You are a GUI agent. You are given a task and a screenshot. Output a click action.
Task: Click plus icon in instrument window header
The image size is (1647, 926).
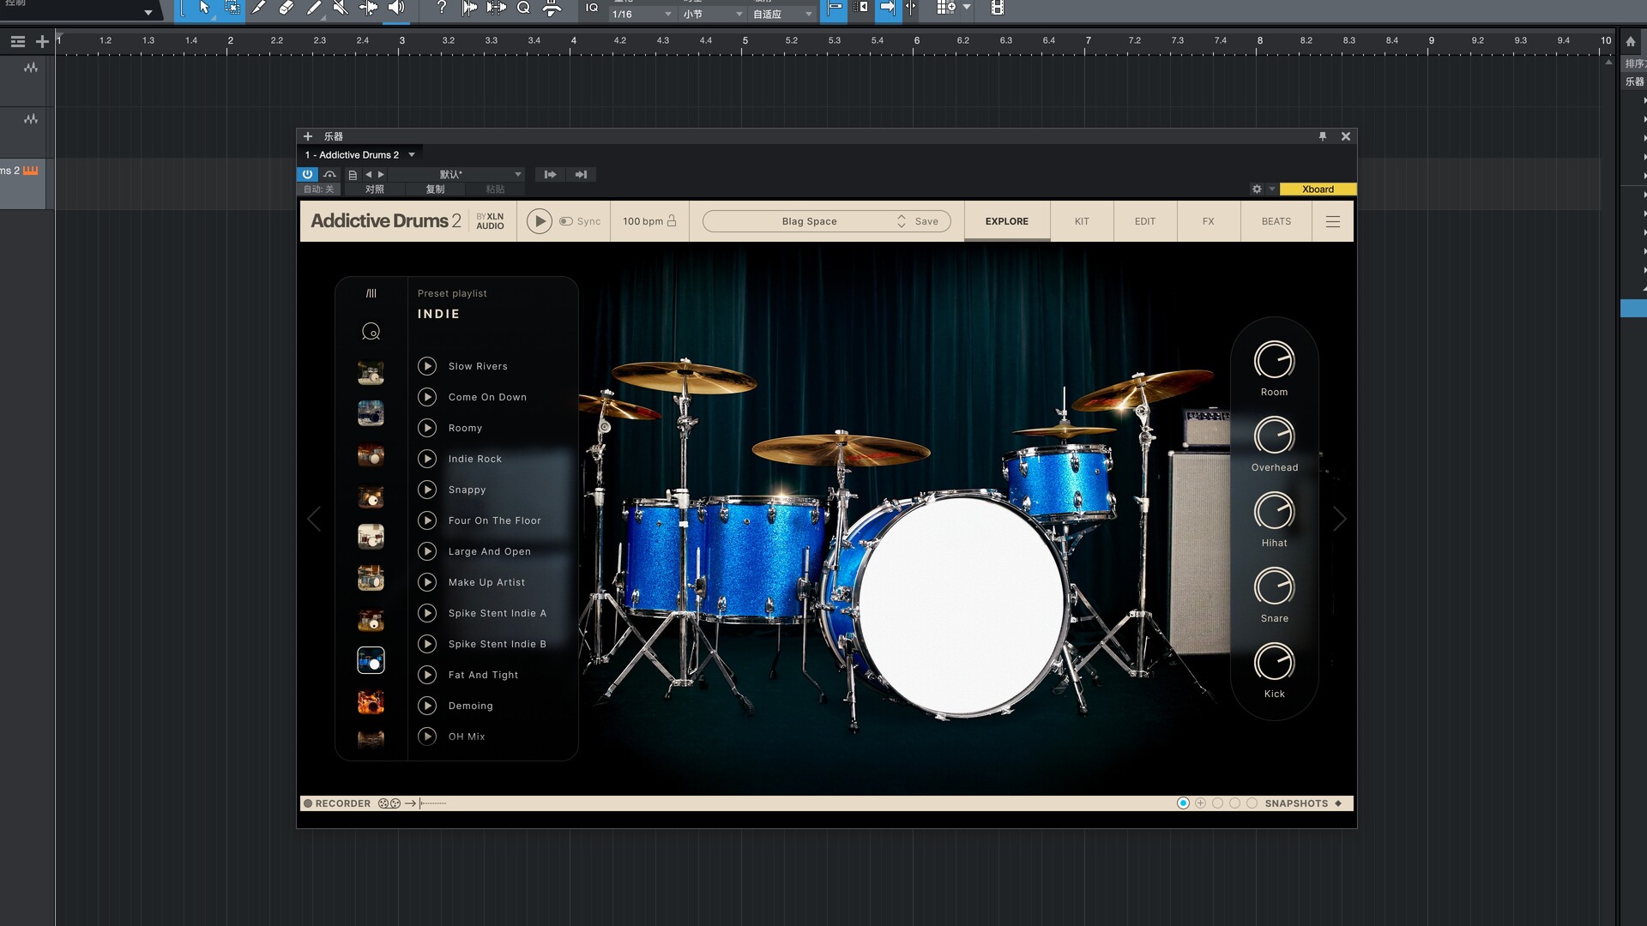click(308, 136)
